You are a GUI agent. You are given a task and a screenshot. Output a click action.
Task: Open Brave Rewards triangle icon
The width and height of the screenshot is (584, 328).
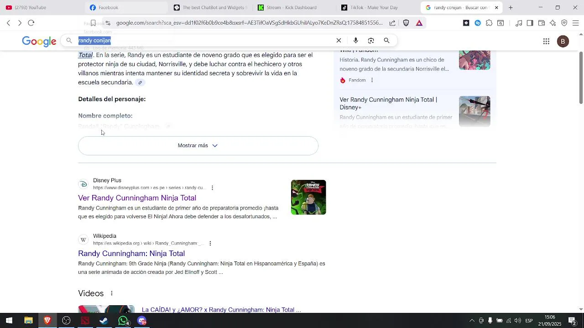click(419, 23)
